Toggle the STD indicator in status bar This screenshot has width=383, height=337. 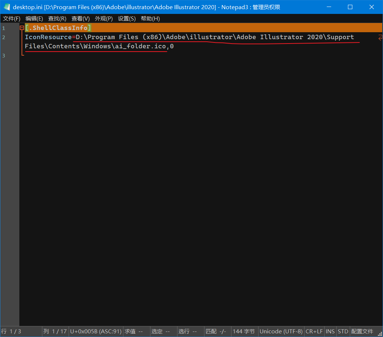pyautogui.click(x=343, y=332)
